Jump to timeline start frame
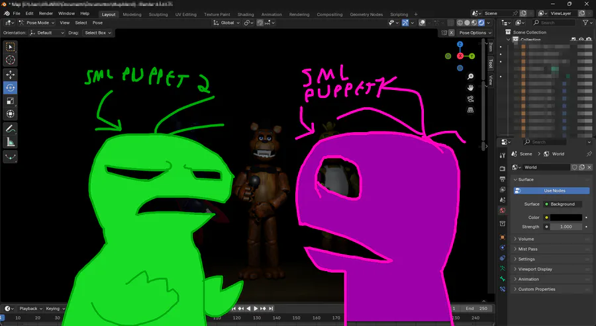 234,309
